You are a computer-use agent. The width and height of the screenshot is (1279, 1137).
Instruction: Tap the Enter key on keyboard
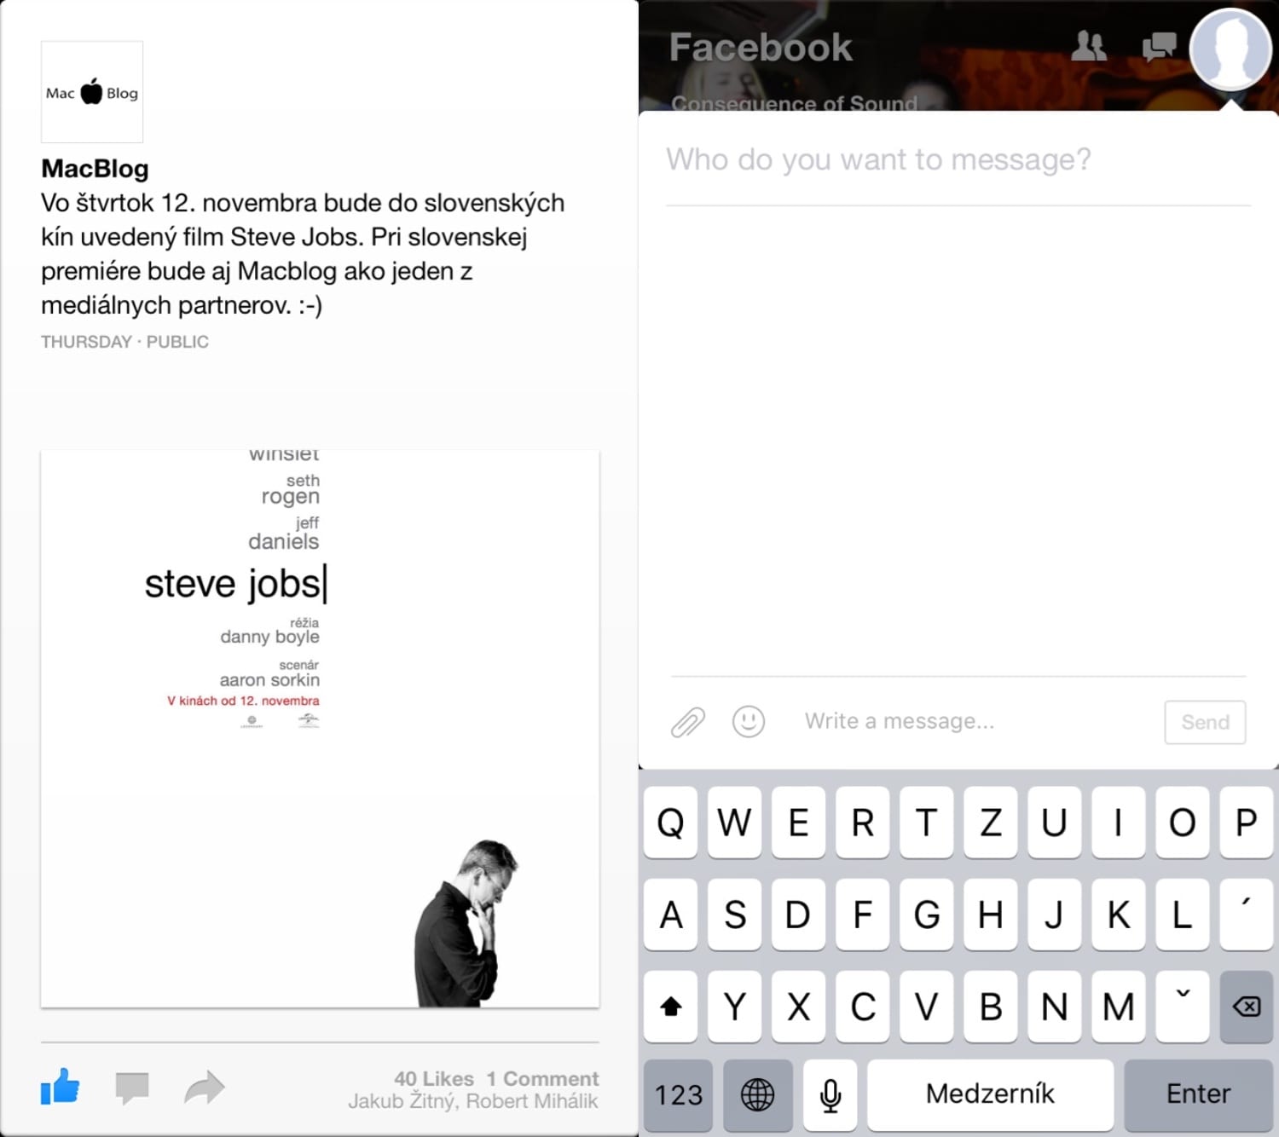tap(1199, 1094)
